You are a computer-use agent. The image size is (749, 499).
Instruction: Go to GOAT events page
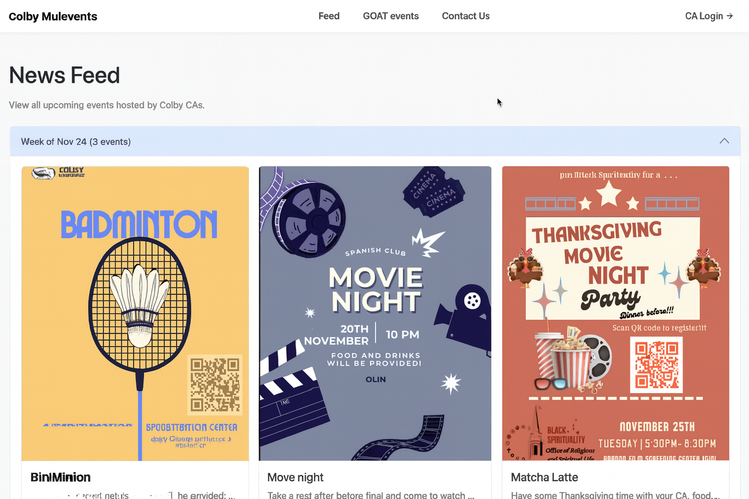pos(391,16)
